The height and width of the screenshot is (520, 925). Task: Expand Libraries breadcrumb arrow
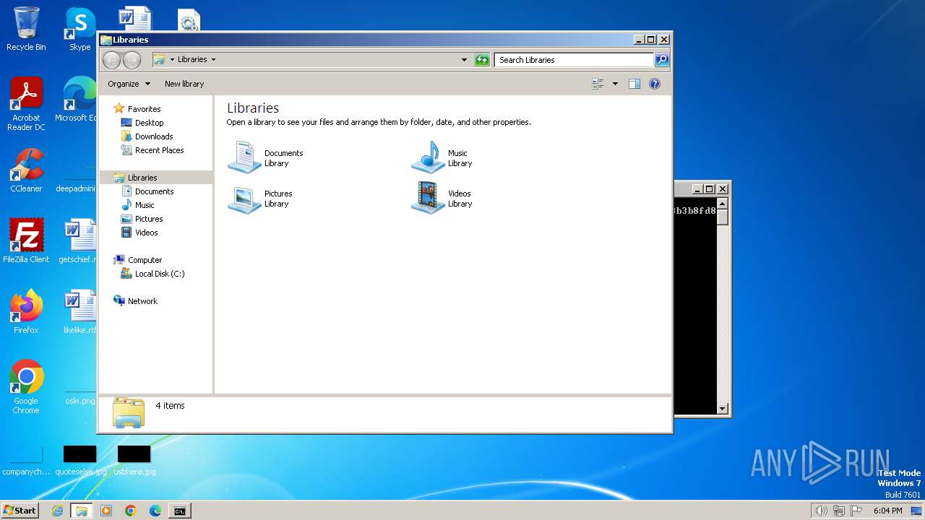coord(213,60)
